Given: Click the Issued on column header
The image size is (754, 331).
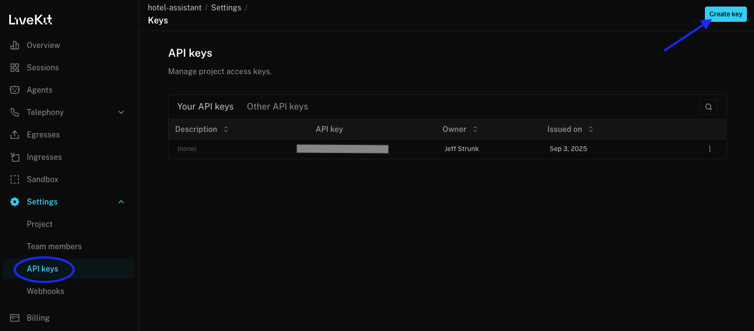Looking at the screenshot, I should point(565,129).
